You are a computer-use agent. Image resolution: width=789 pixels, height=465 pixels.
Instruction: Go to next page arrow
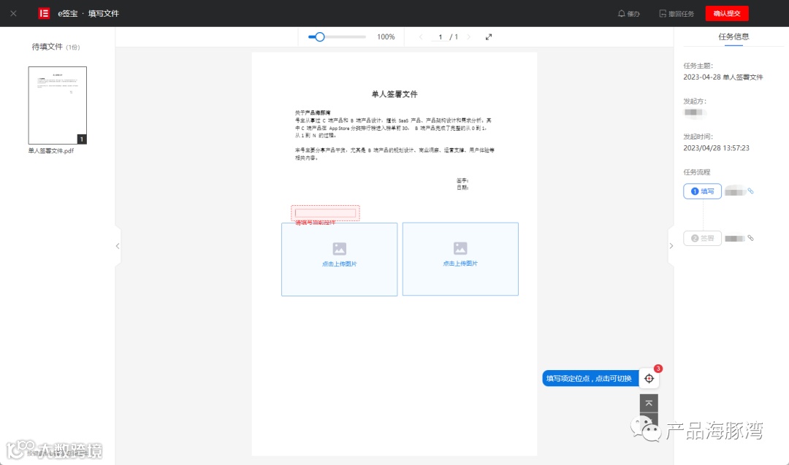pos(468,36)
